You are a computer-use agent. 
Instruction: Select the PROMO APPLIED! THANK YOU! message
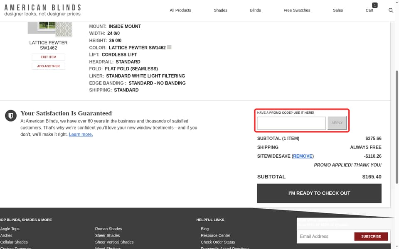click(x=347, y=165)
